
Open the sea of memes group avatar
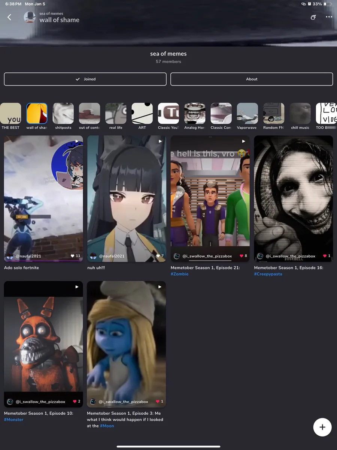[30, 17]
